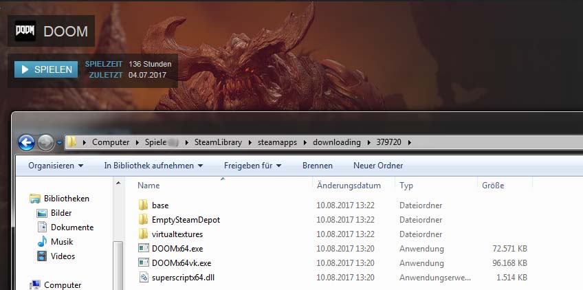
Task: Open the Organisieren menu
Action: coord(56,166)
